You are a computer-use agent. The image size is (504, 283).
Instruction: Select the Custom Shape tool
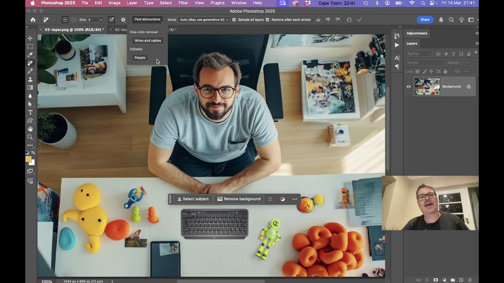(x=30, y=121)
